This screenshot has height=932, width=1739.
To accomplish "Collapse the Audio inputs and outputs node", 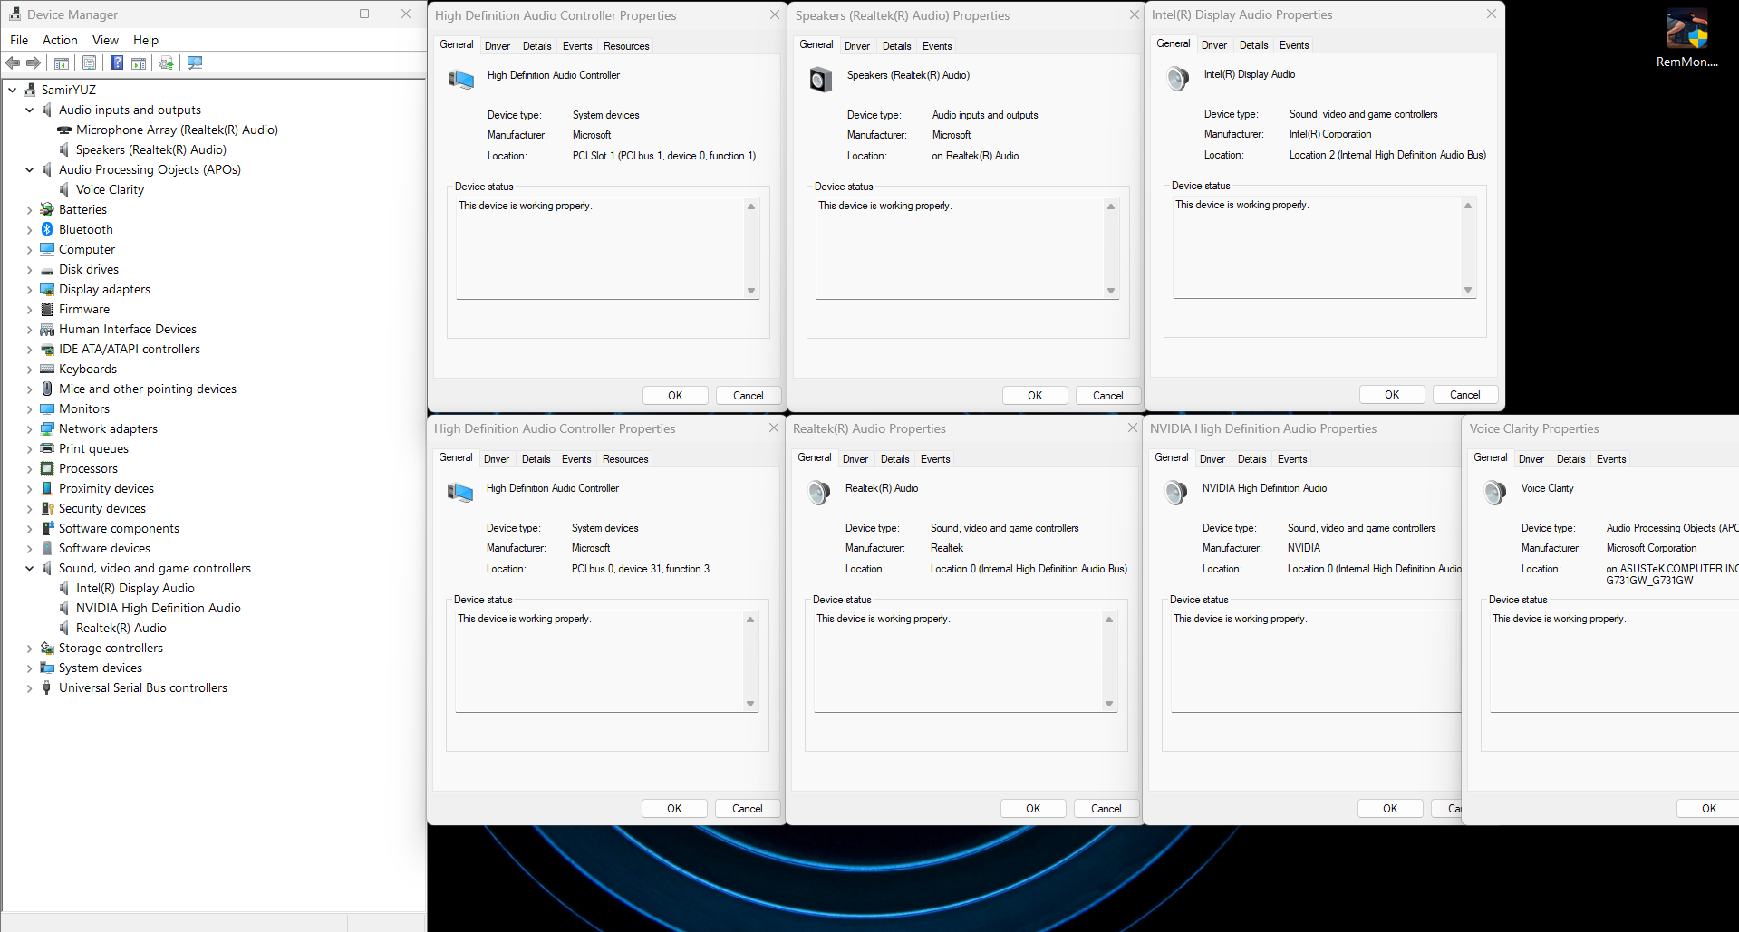I will 29,110.
